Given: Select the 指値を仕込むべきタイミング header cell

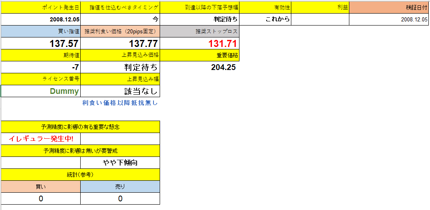Looking at the screenshot, I should click(x=121, y=7).
